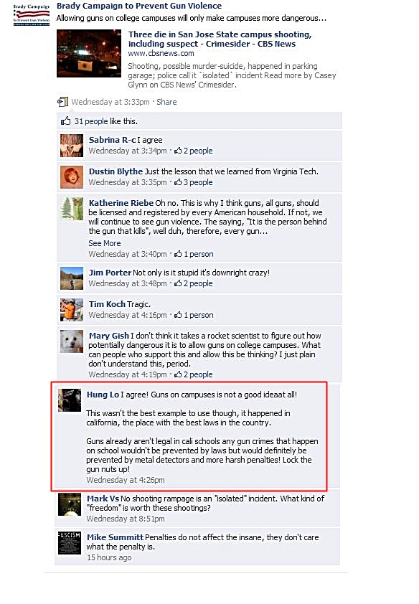This screenshot has width=419, height=604.
Task: Open the San Jose State shooting article headline
Action: (x=220, y=39)
